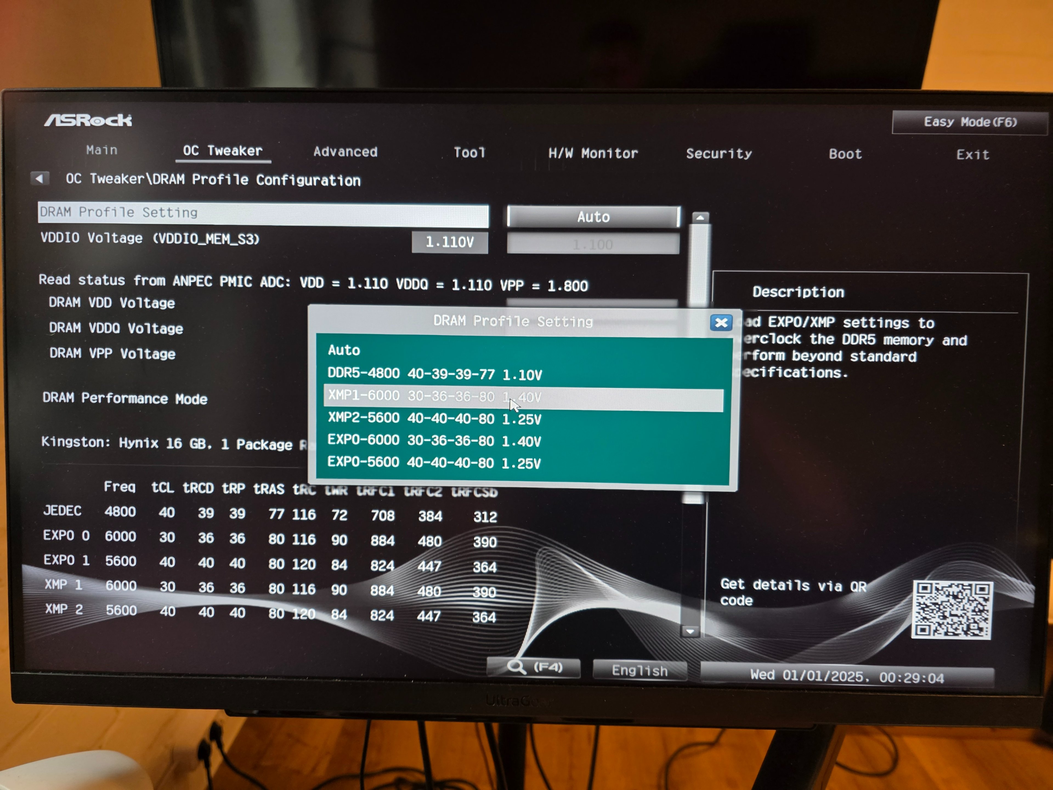Image resolution: width=1053 pixels, height=790 pixels.
Task: Click the ASRock logo
Action: [88, 120]
